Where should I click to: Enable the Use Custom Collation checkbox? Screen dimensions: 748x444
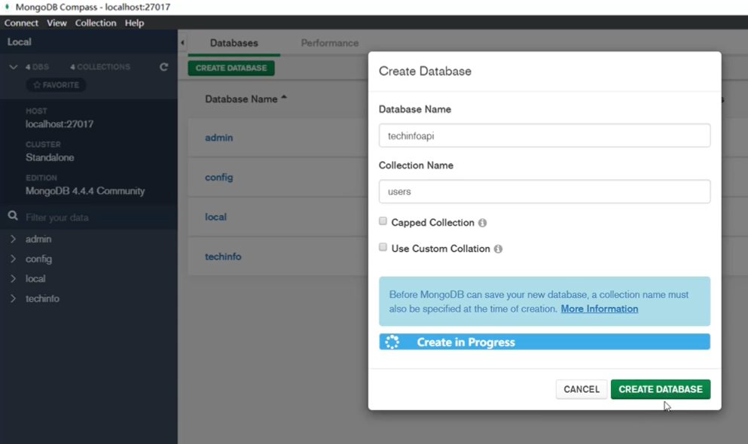pyautogui.click(x=383, y=248)
